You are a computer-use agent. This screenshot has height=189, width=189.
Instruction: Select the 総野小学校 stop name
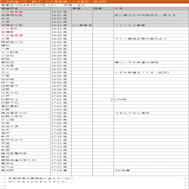(x=12, y=117)
